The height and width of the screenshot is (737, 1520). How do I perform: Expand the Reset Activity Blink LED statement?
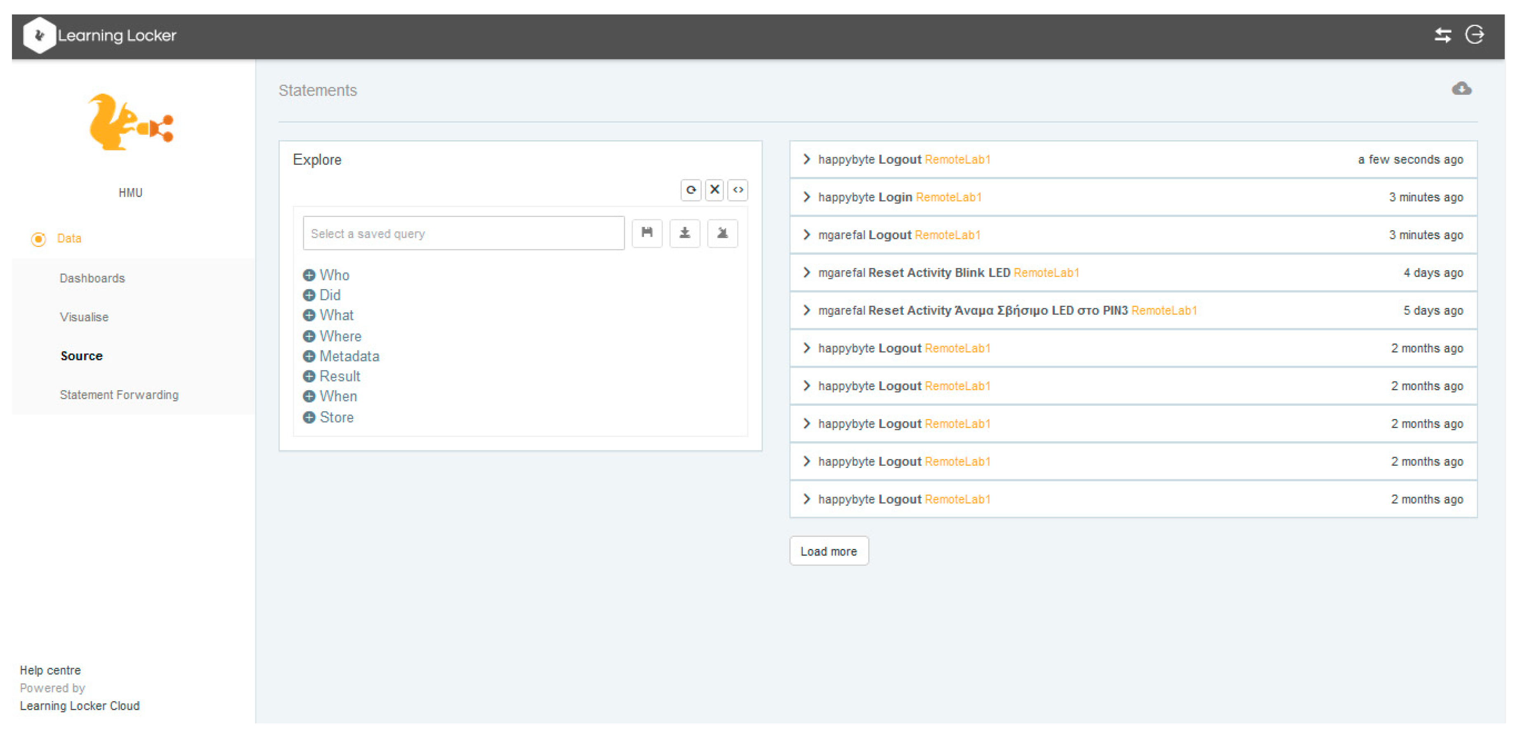[x=807, y=273]
